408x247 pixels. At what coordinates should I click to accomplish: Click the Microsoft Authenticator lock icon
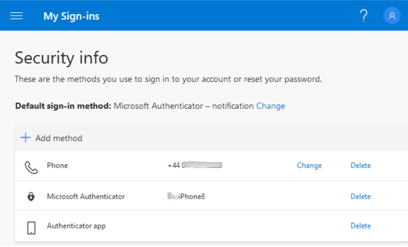coord(31,197)
